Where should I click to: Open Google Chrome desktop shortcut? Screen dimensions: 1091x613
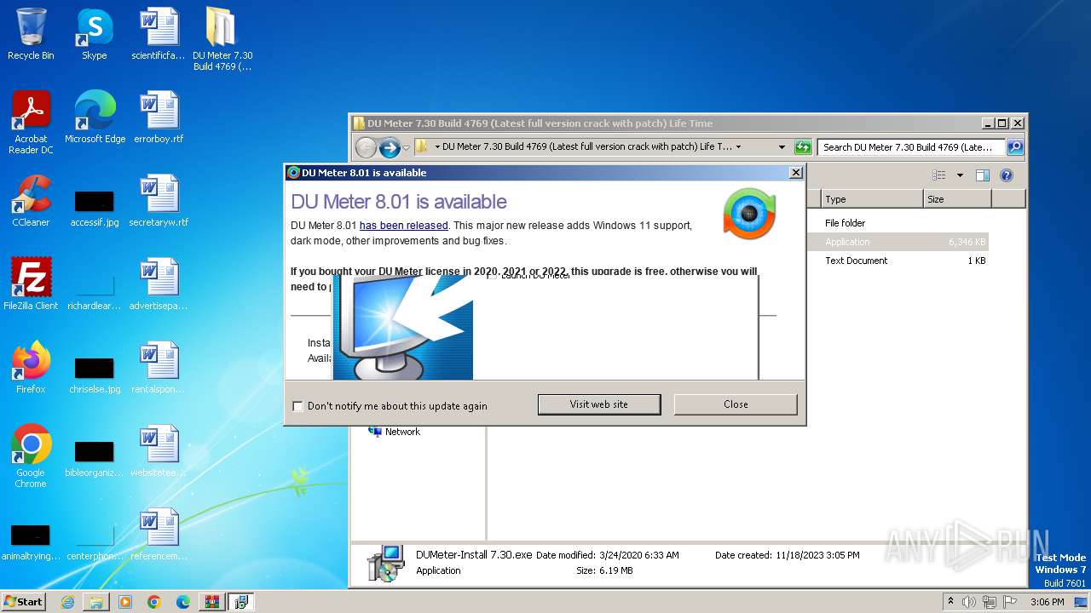pyautogui.click(x=31, y=456)
